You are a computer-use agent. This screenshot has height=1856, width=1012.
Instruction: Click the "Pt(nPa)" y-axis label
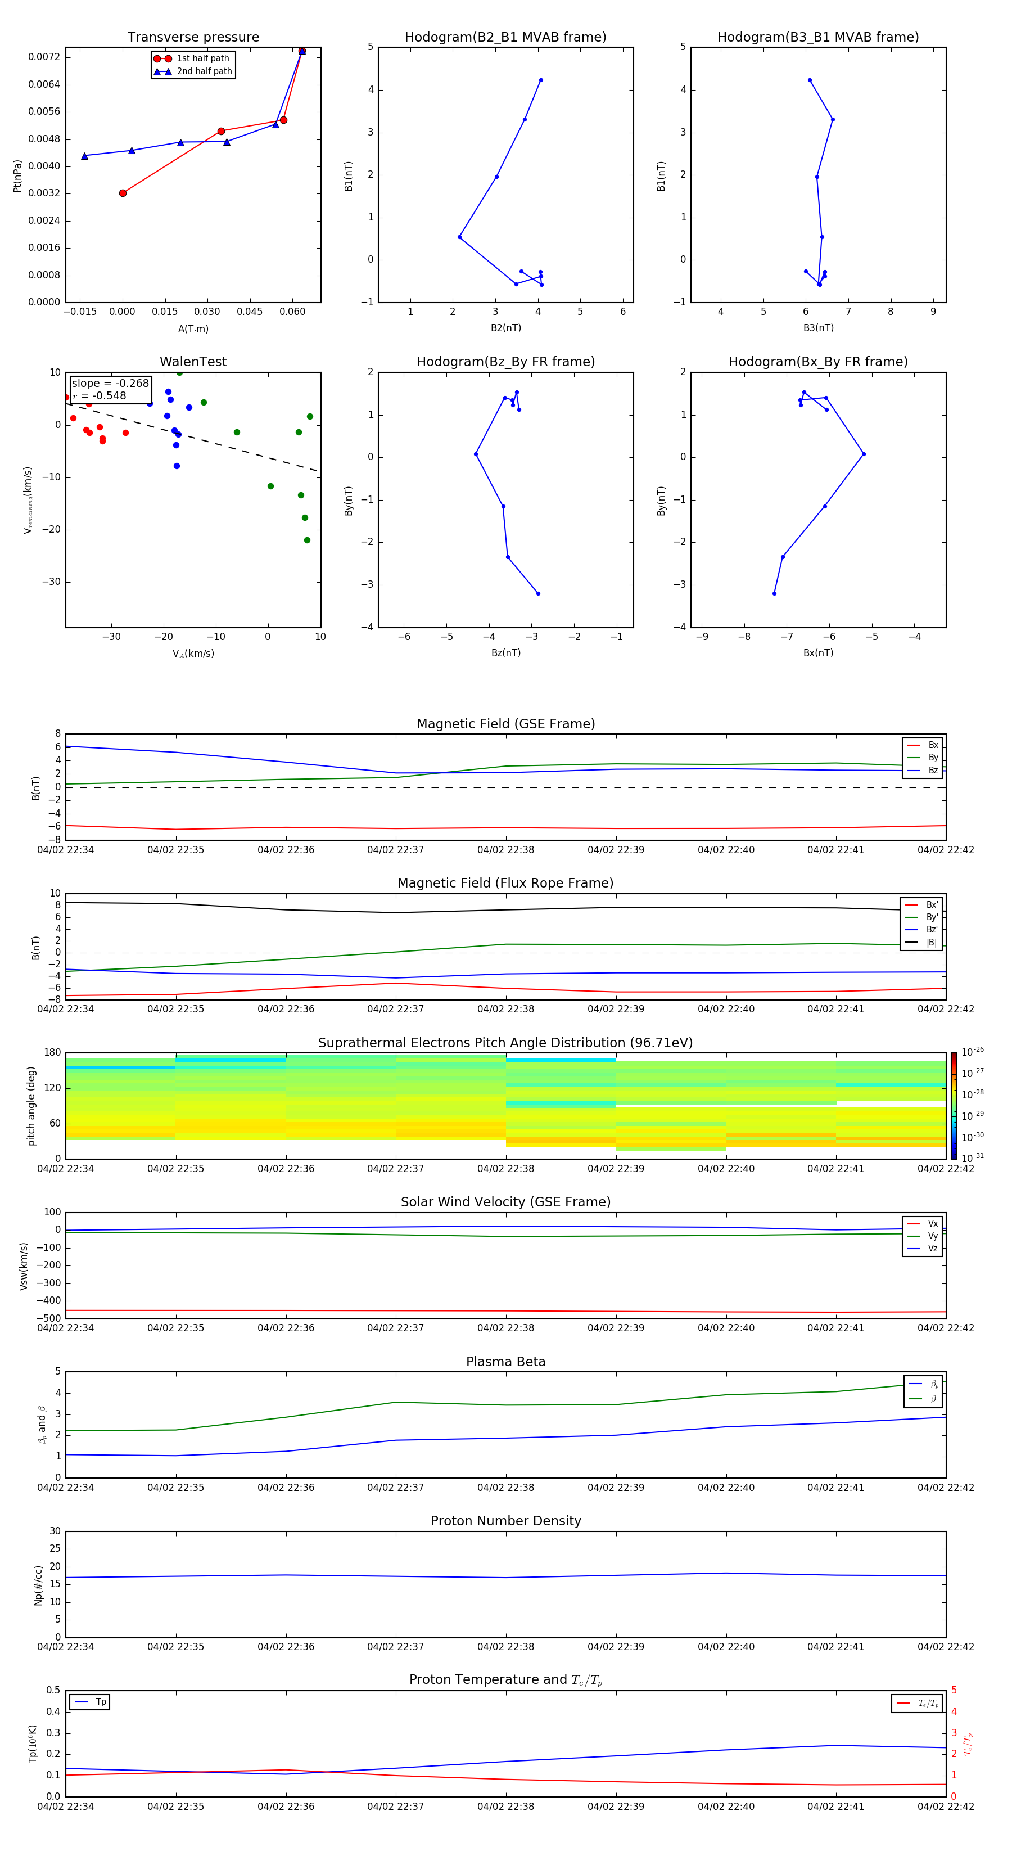click(x=17, y=175)
